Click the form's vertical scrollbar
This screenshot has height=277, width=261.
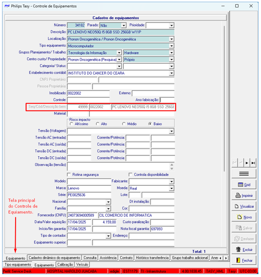point(224,99)
